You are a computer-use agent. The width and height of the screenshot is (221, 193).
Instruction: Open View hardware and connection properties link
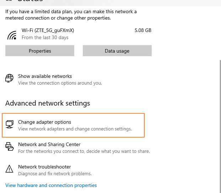point(51,185)
